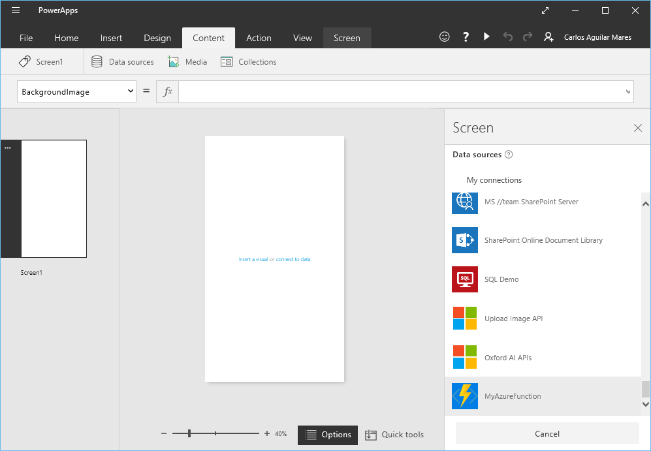
Task: Click the Screen1 tag icon
Action: click(x=25, y=61)
